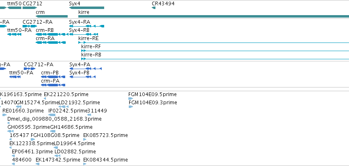Click the Syx4-PA protein feature
The width and height of the screenshot is (349, 166).
(86, 69)
